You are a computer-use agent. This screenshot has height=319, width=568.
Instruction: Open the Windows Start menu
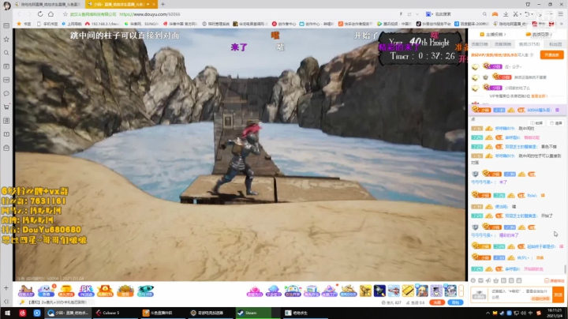7,313
